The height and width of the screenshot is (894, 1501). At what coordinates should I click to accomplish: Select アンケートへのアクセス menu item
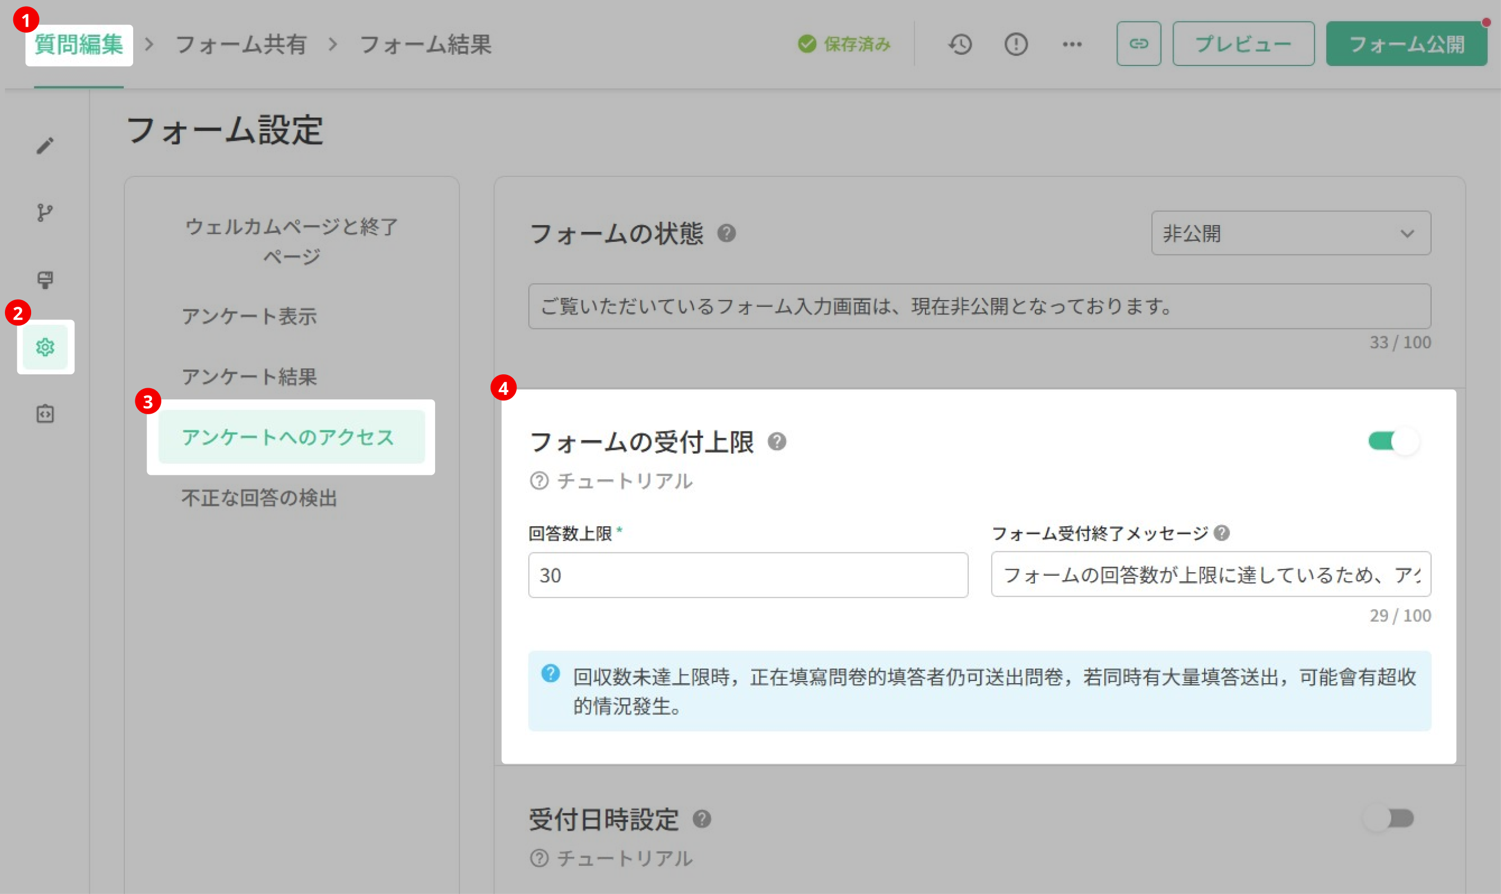pyautogui.click(x=292, y=437)
